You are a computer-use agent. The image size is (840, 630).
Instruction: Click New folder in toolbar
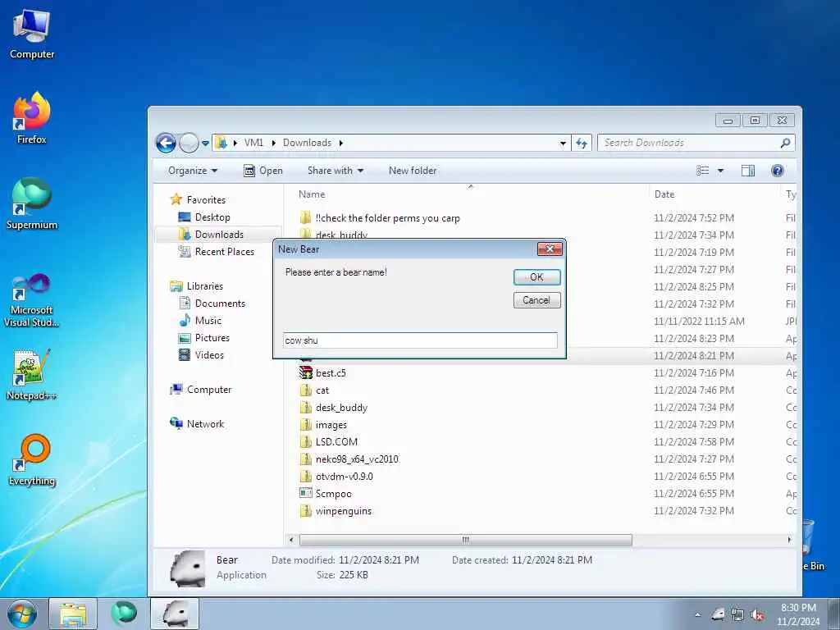(413, 171)
